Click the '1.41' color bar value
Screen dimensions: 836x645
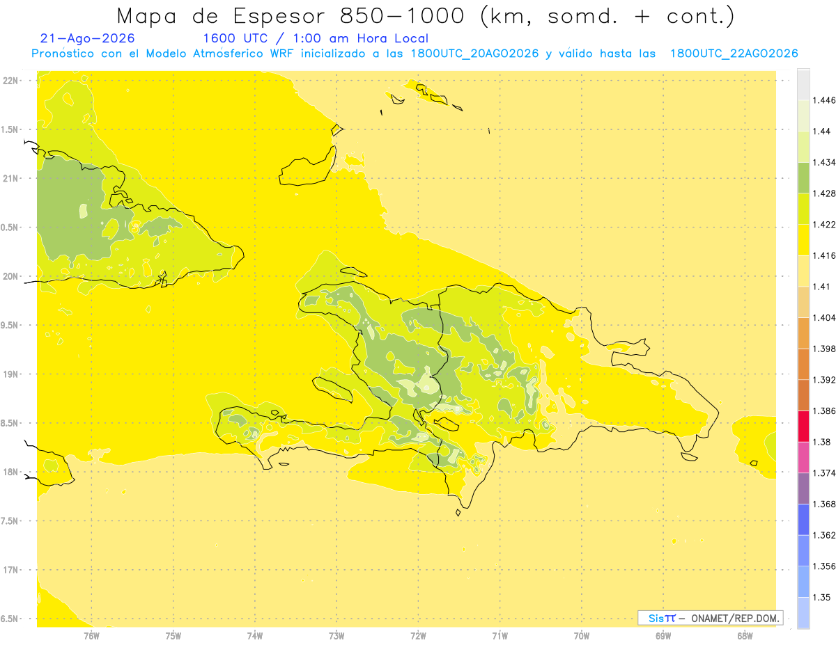click(823, 287)
